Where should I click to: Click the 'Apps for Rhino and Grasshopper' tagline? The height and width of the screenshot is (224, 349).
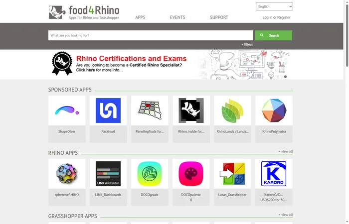(94, 17)
